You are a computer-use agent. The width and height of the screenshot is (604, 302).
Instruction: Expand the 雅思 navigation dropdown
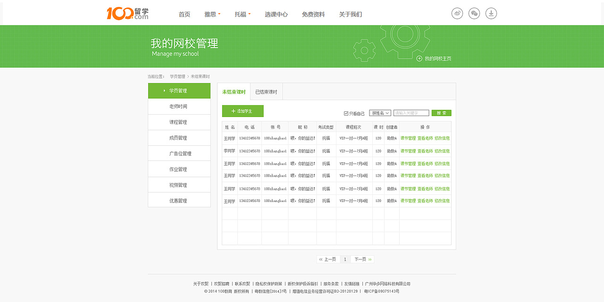(x=211, y=14)
